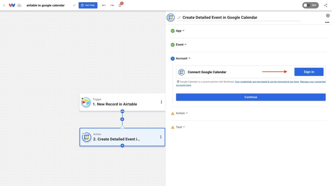The height and width of the screenshot is (186, 332).
Task: Click Google Calendar icon beside Connect label
Action: (x=182, y=72)
